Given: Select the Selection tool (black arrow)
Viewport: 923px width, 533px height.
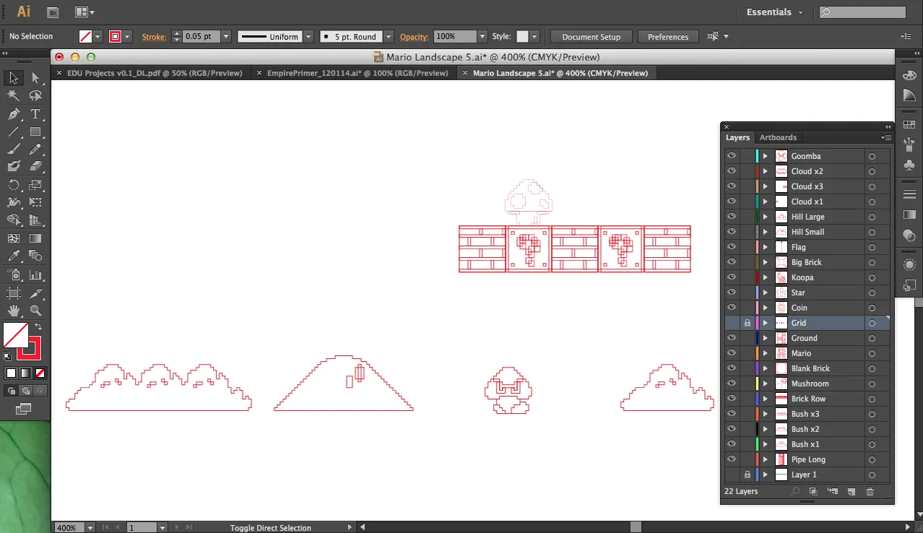Looking at the screenshot, I should (x=14, y=78).
